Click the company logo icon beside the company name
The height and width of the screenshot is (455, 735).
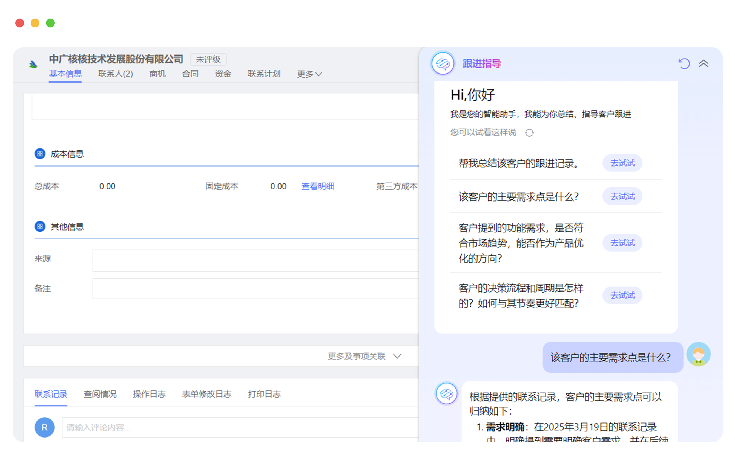(33, 64)
